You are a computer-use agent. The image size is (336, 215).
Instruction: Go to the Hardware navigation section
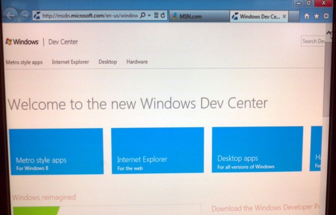point(137,62)
